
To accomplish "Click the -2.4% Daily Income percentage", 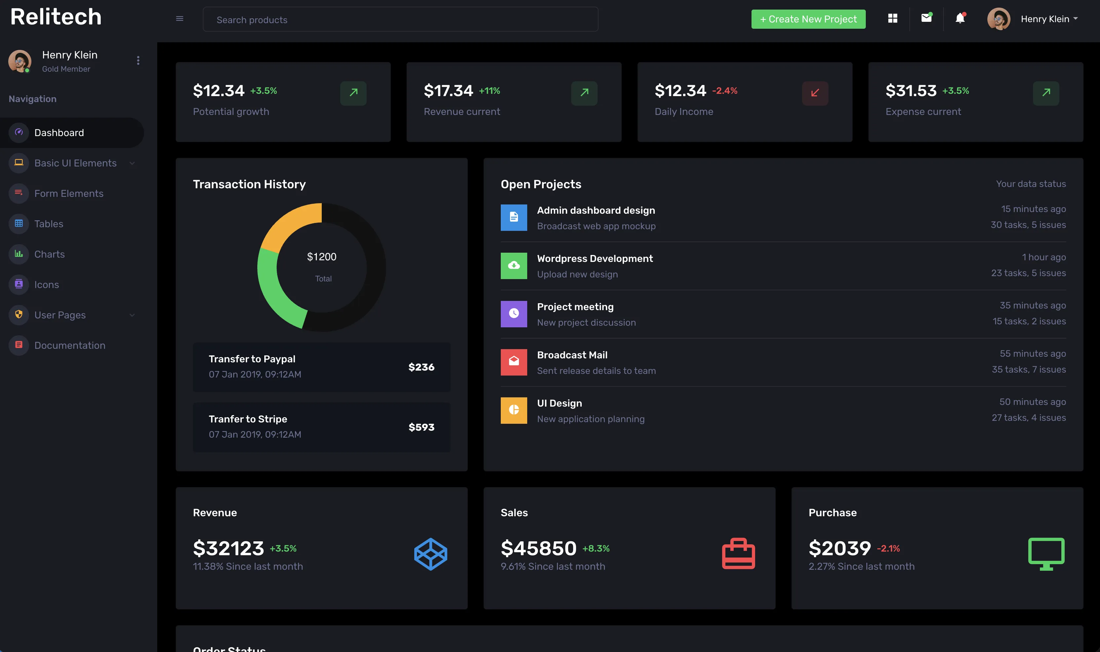I will coord(724,91).
